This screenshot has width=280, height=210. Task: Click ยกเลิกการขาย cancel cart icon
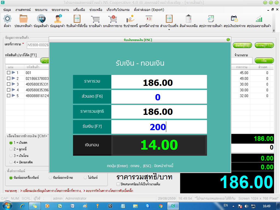click(112, 19)
